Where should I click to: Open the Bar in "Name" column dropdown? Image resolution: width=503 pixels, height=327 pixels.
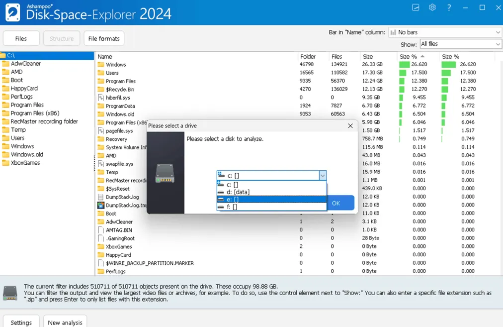pos(445,32)
